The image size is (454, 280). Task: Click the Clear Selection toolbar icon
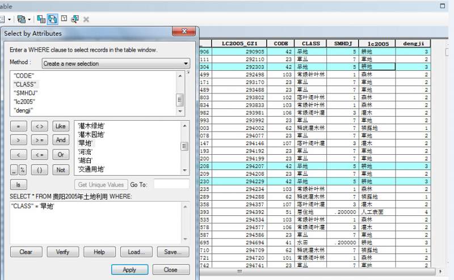click(64, 19)
